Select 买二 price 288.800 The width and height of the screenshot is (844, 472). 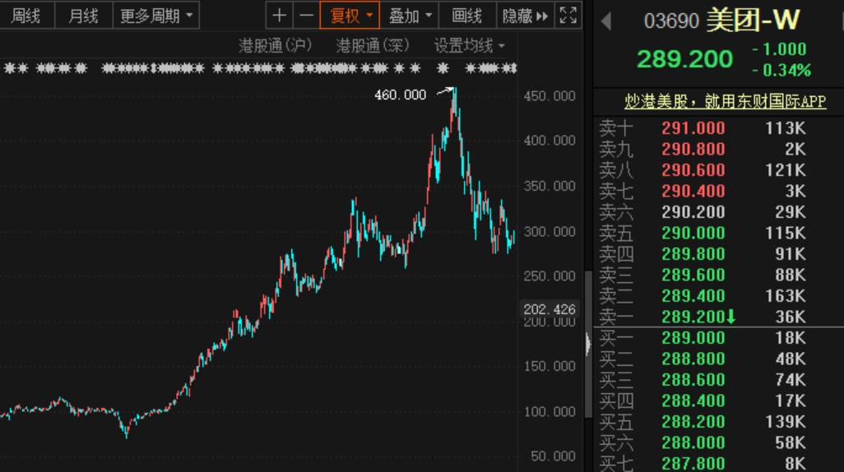(693, 359)
